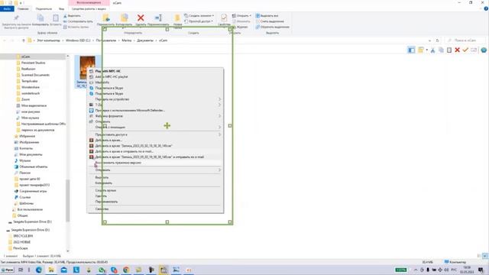This screenshot has height=275, width=489.
Task: Choose Properties at context menu bottom
Action: 102,209
